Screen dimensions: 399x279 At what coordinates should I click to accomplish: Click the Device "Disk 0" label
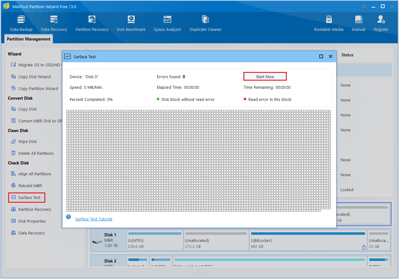click(84, 77)
